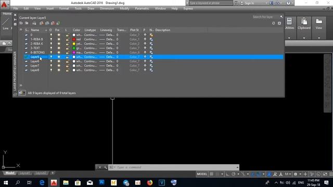The image size is (333, 187).
Task: Open the Draw menu
Action: (91, 8)
